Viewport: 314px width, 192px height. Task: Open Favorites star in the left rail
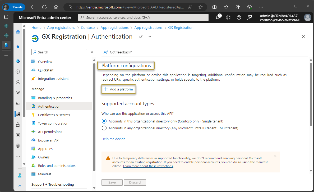[18, 47]
